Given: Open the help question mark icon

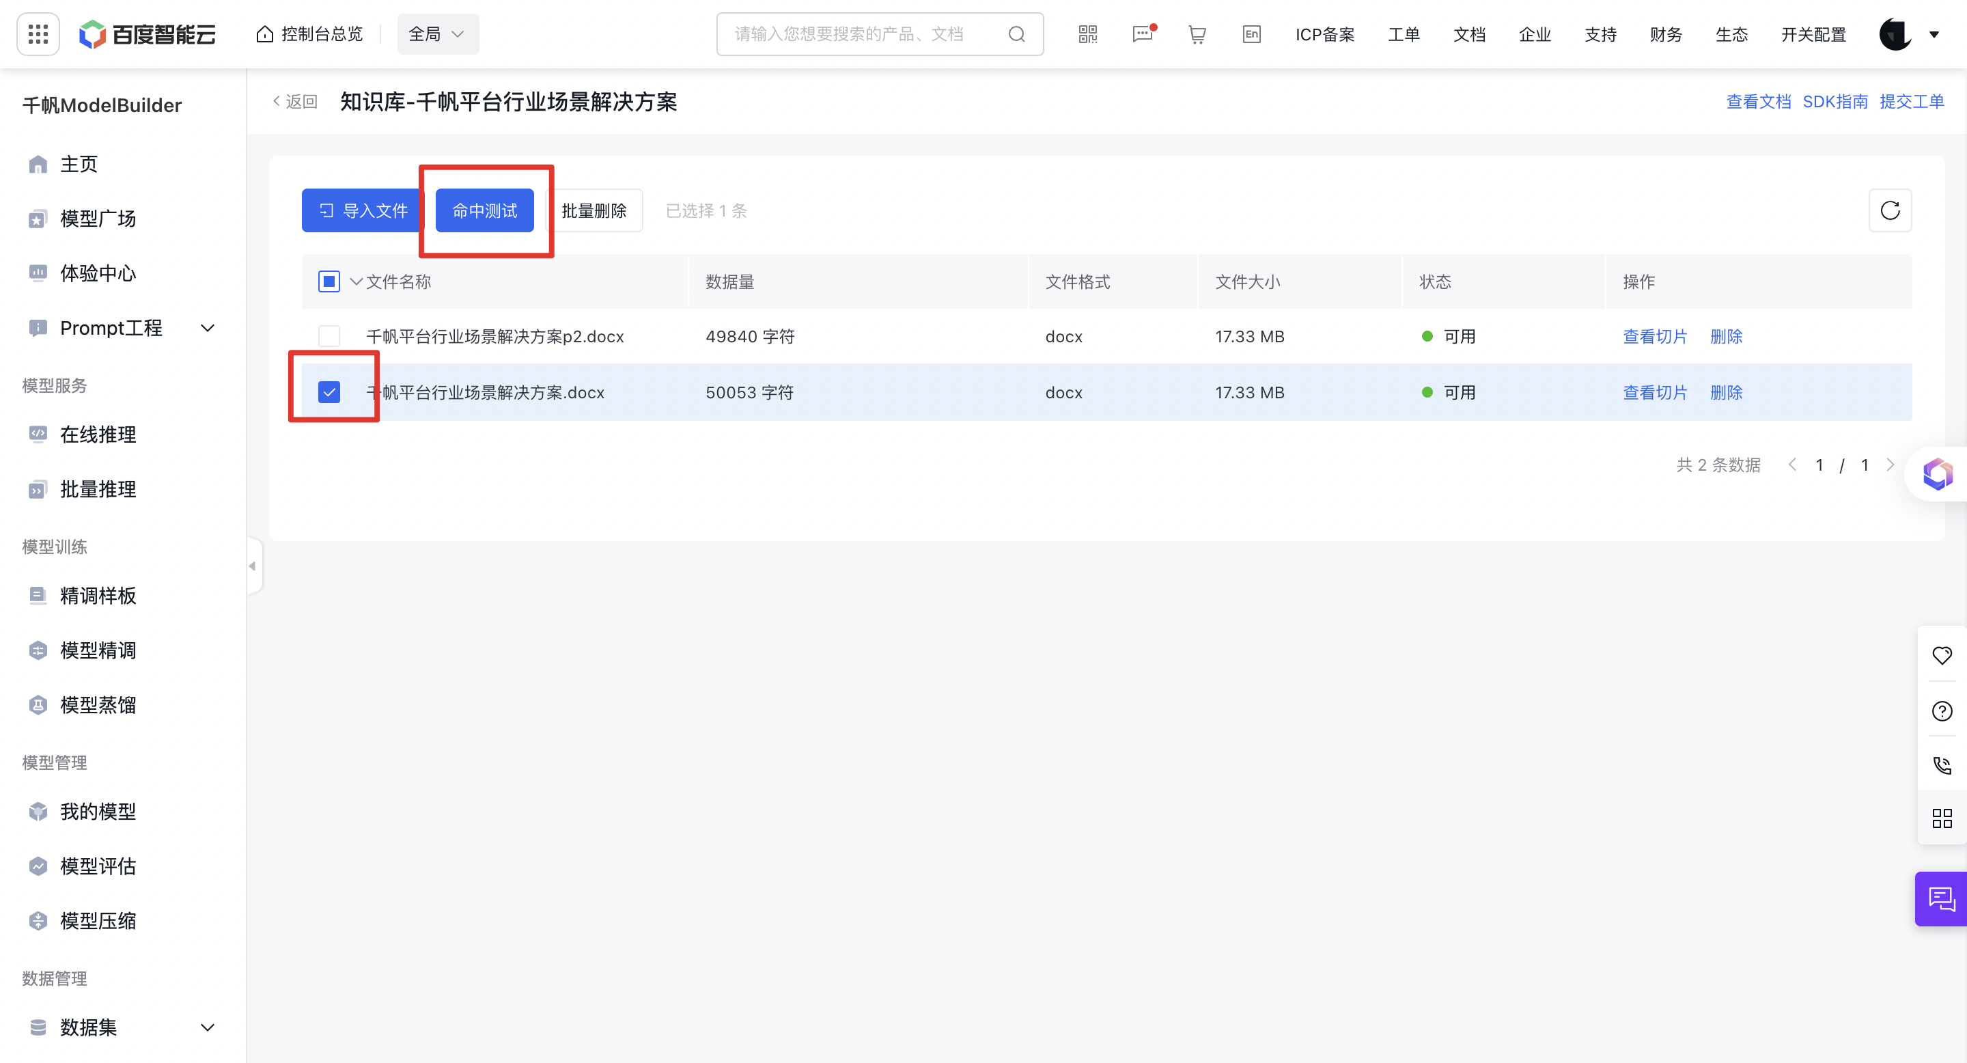Looking at the screenshot, I should tap(1942, 711).
